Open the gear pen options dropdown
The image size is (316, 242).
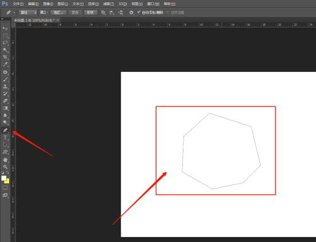pyautogui.click(x=131, y=13)
